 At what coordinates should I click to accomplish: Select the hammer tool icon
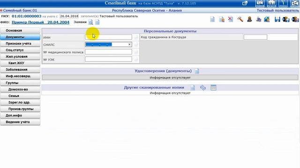[240, 19]
